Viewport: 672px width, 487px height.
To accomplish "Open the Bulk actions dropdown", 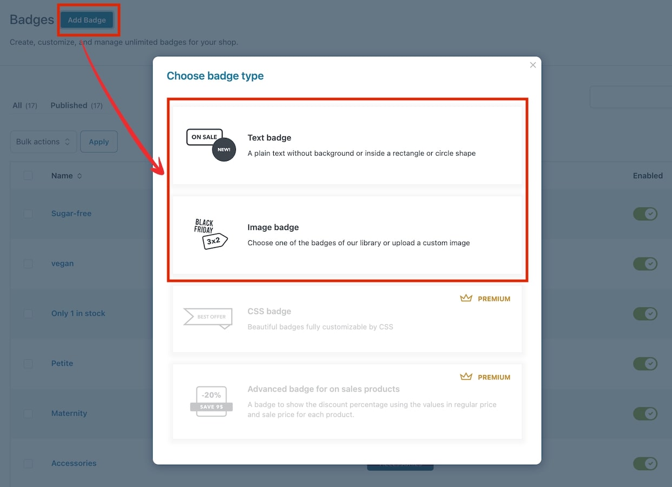I will tap(43, 142).
